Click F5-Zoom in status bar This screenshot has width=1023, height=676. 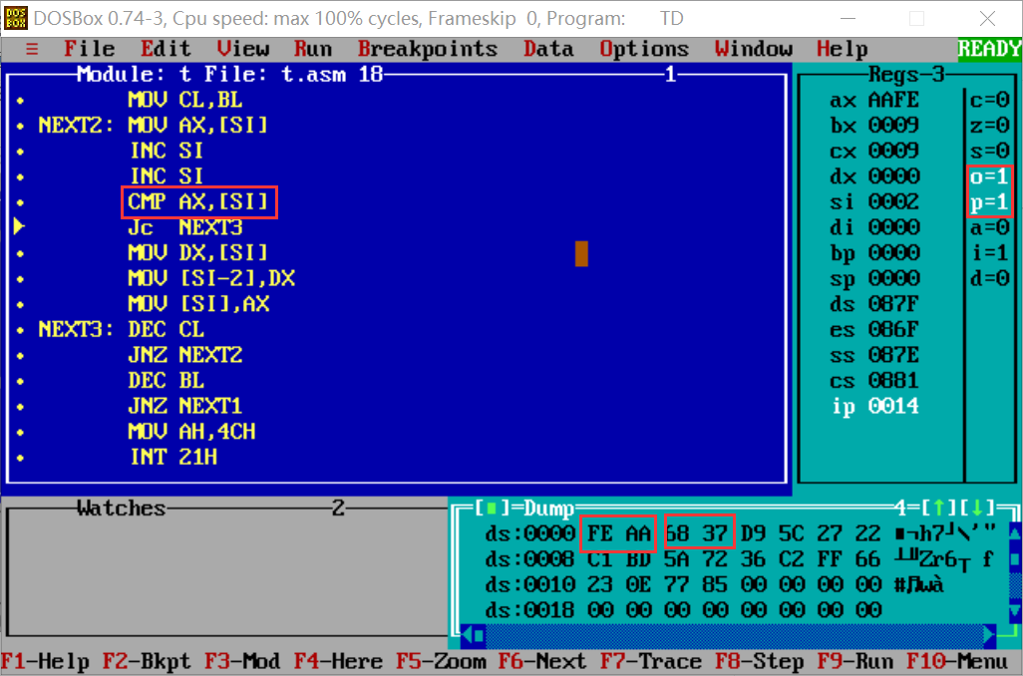[x=441, y=662]
